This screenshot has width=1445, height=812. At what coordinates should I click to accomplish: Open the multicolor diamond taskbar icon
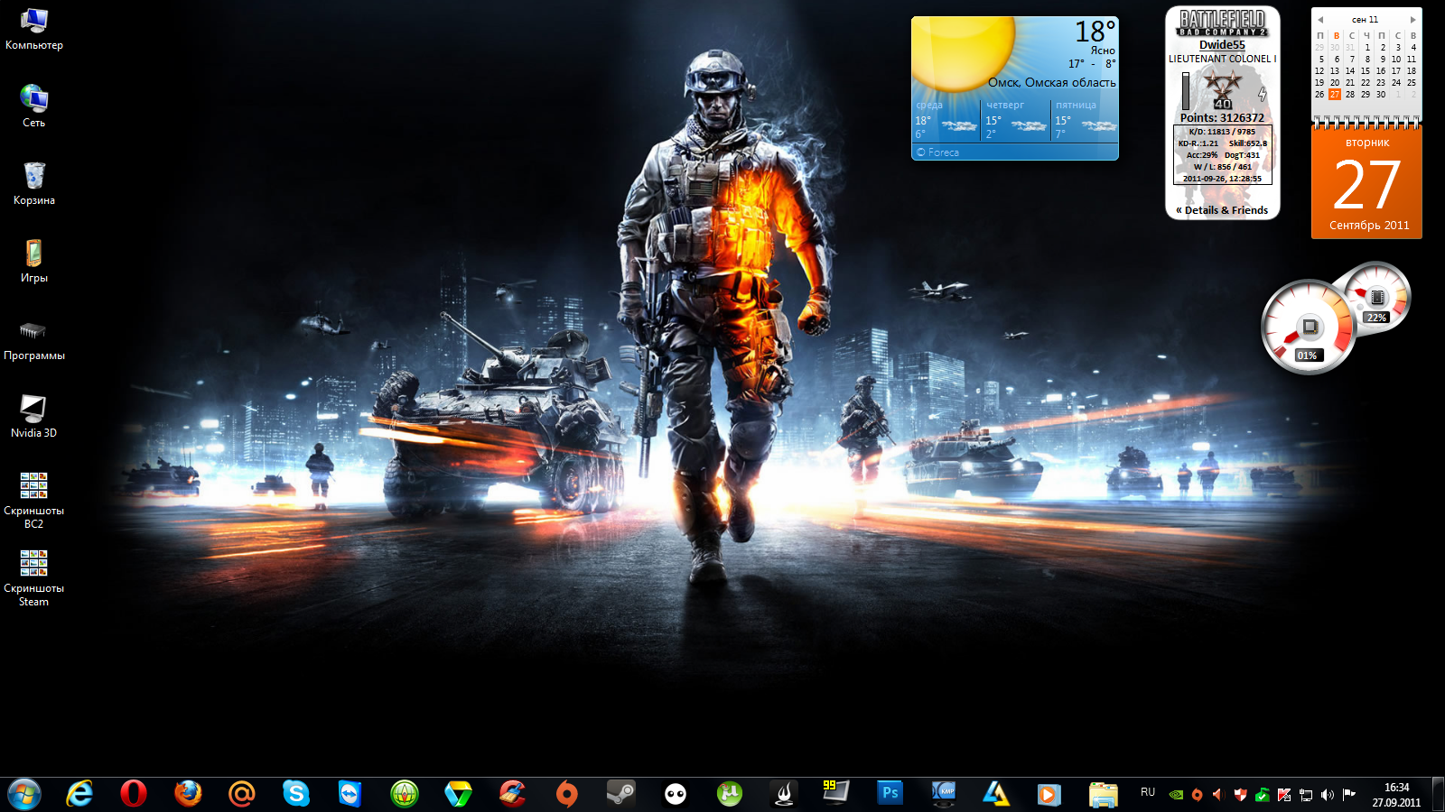pyautogui.click(x=459, y=794)
